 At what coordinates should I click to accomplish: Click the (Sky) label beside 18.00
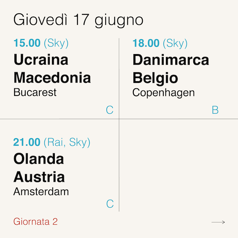(x=175, y=43)
